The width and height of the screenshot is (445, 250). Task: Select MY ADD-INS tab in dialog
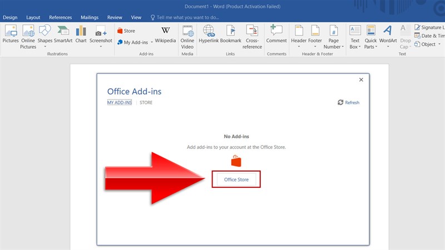[120, 102]
